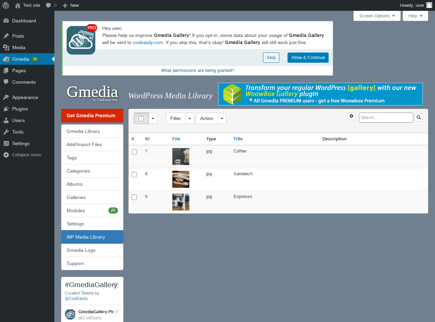The image size is (435, 322).
Task: Check the Coffee row checkbox
Action: 134,152
